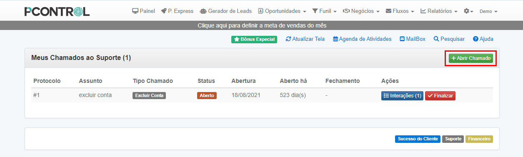Click the Bônus Especial badge
Viewport: 523px width, 157px height.
(254, 39)
